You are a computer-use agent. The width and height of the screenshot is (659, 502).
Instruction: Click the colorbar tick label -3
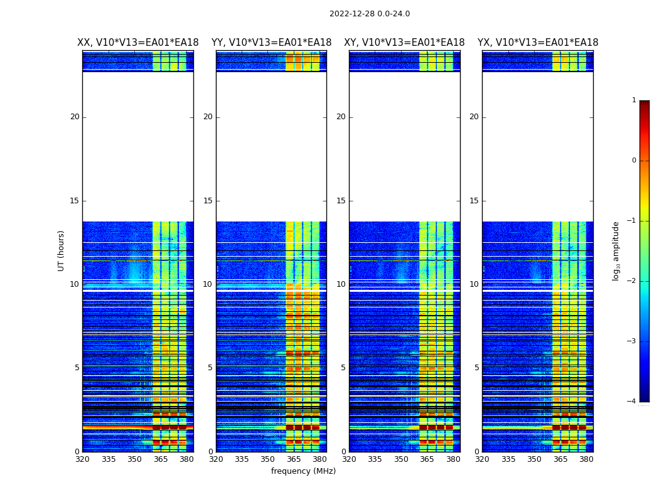633,341
